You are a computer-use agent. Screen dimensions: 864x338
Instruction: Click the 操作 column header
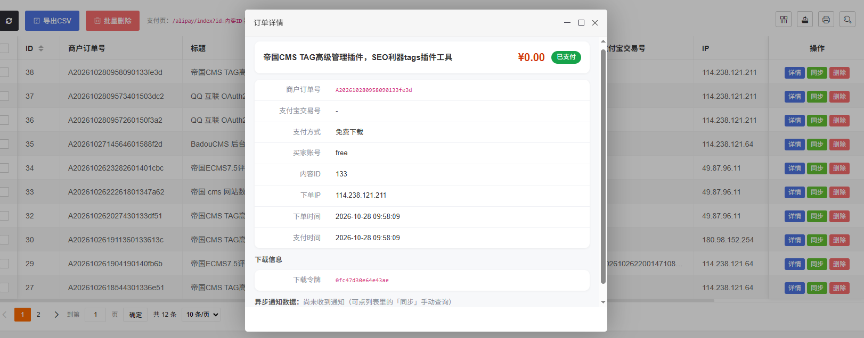pyautogui.click(x=817, y=48)
